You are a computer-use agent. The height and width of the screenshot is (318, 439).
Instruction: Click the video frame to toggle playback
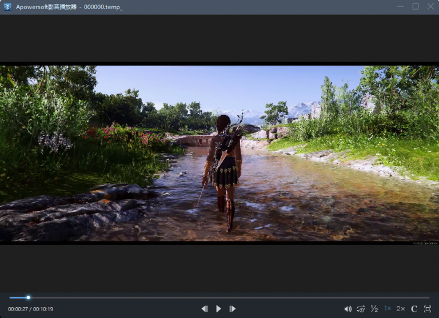coord(219,153)
